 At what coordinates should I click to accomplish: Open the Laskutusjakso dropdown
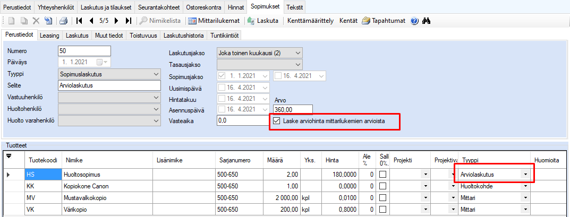coord(298,53)
